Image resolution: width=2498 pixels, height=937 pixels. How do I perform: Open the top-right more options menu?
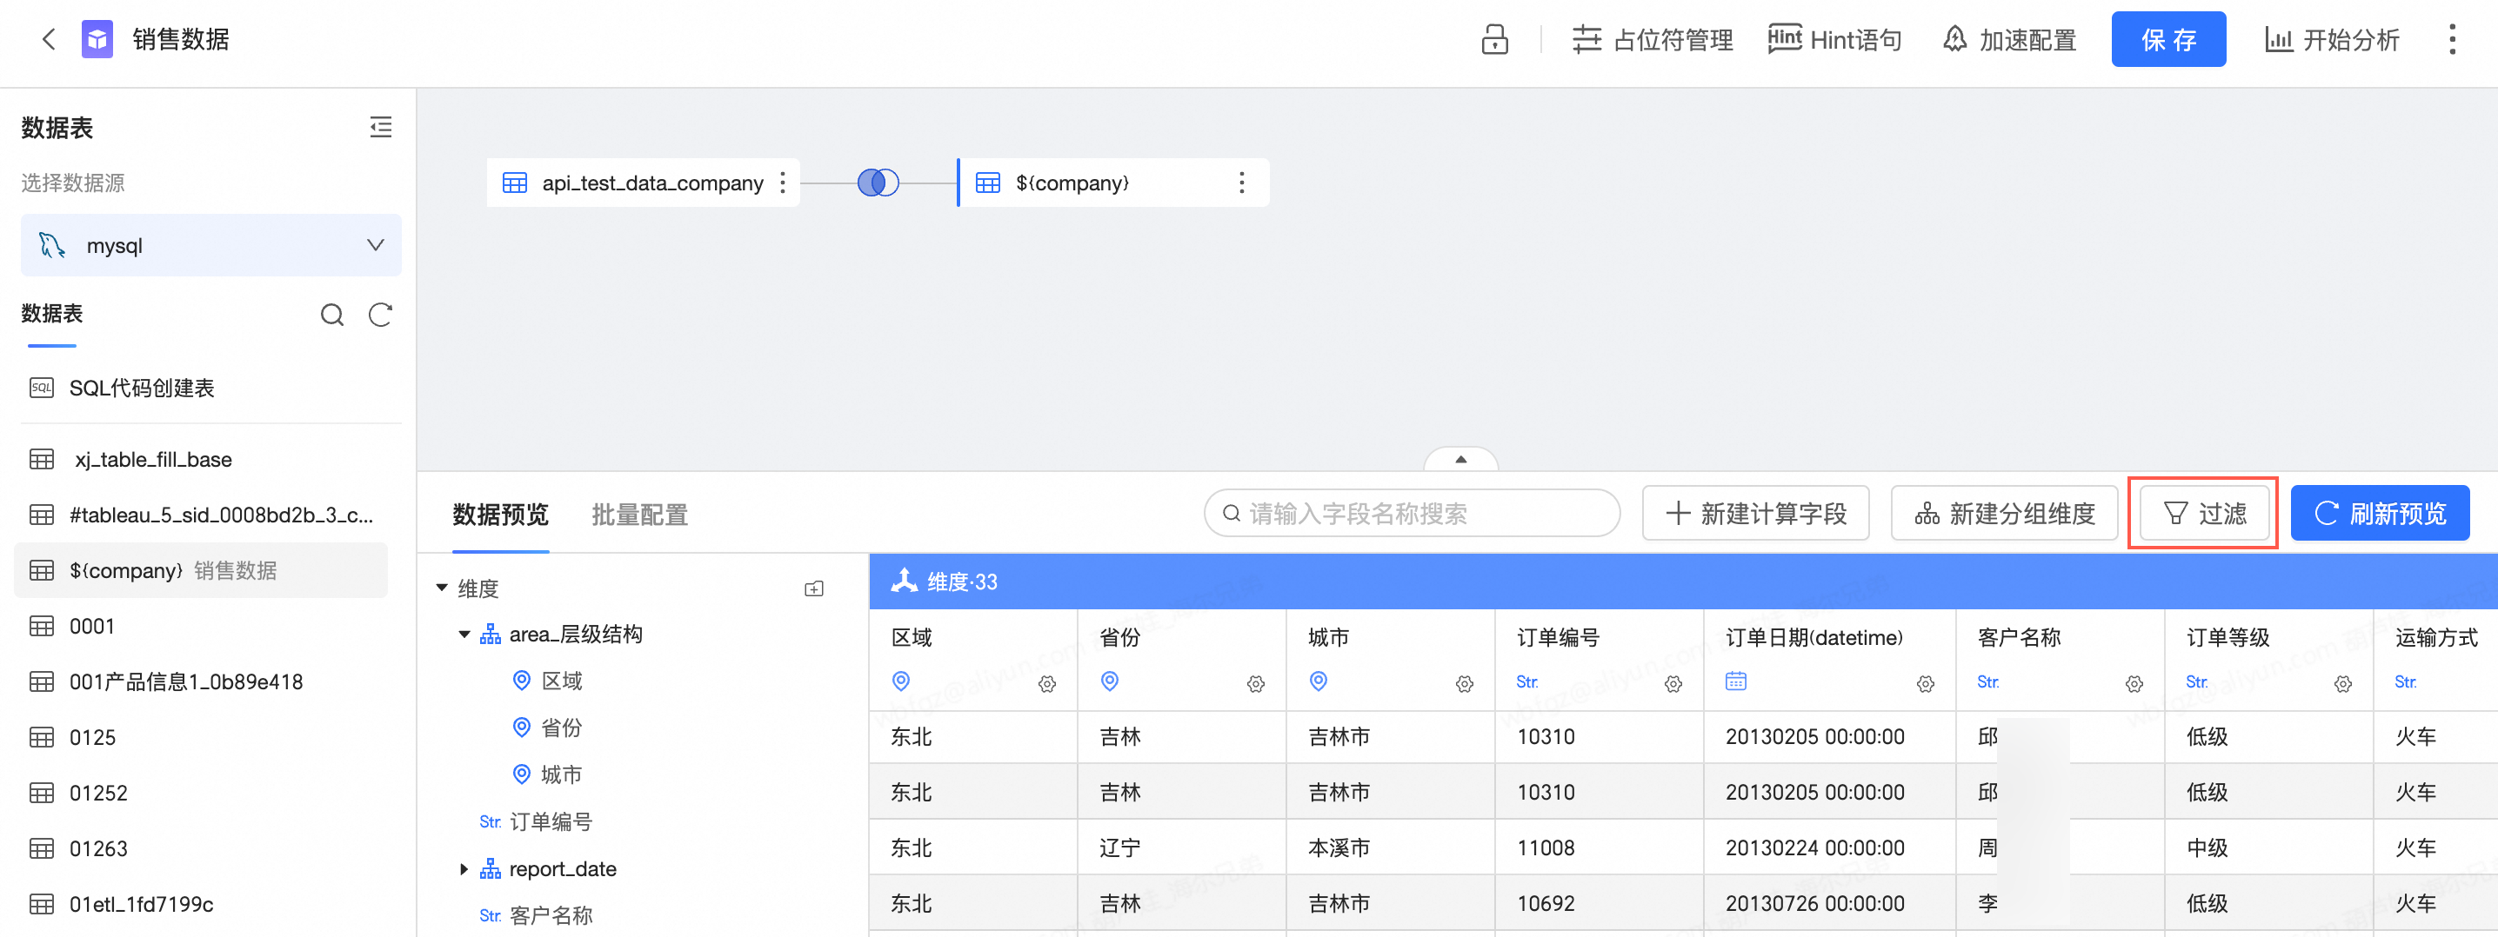coord(2451,39)
